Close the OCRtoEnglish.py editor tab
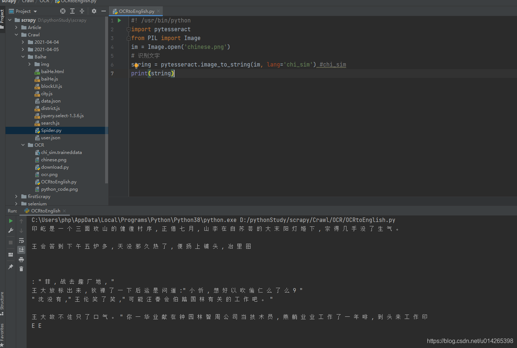 click(x=158, y=11)
